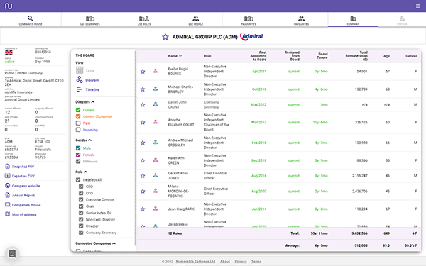The width and height of the screenshot is (426, 266).
Task: Collapse the Gender filter section
Action: point(90,140)
